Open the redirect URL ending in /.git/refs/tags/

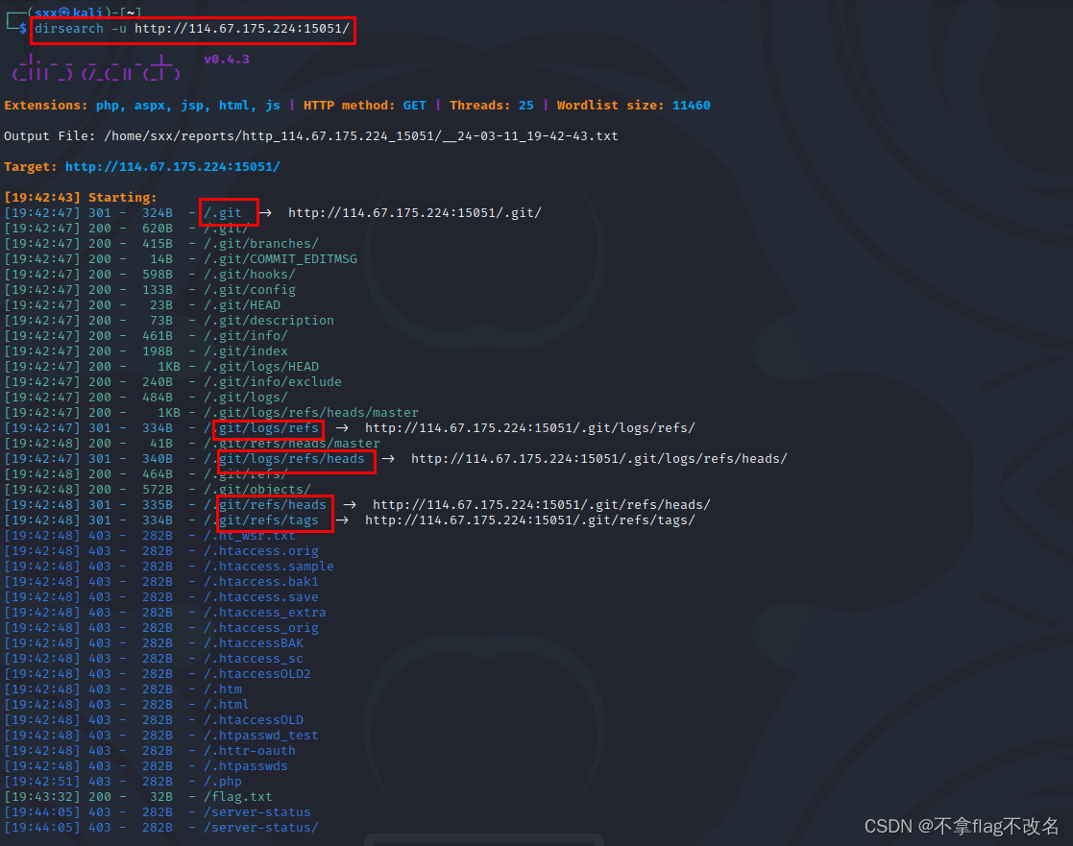tap(529, 520)
